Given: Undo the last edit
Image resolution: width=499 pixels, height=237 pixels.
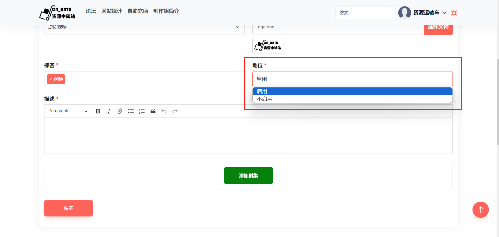Looking at the screenshot, I should pos(164,111).
